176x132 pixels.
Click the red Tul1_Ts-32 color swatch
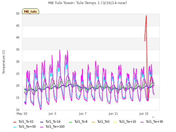click(15, 122)
